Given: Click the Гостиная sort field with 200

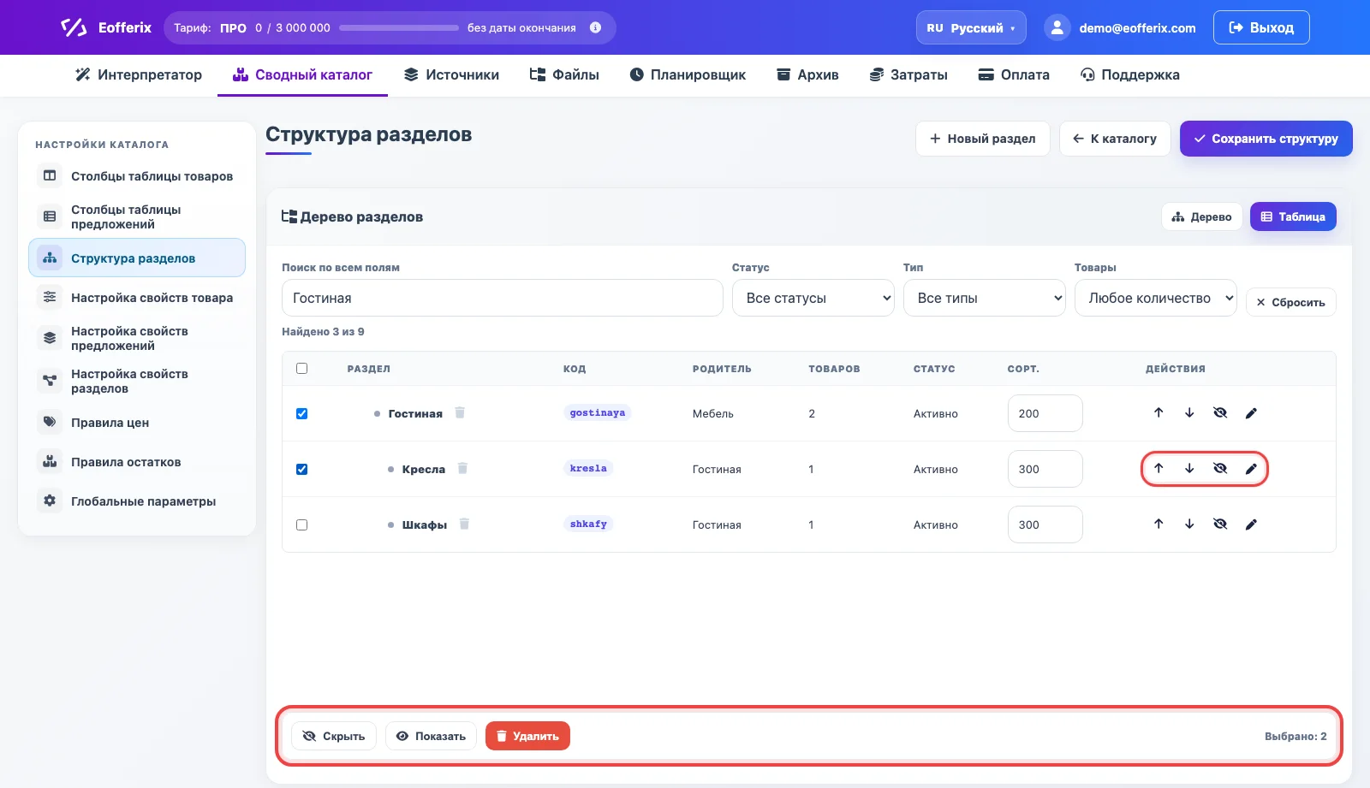Looking at the screenshot, I should [1045, 413].
